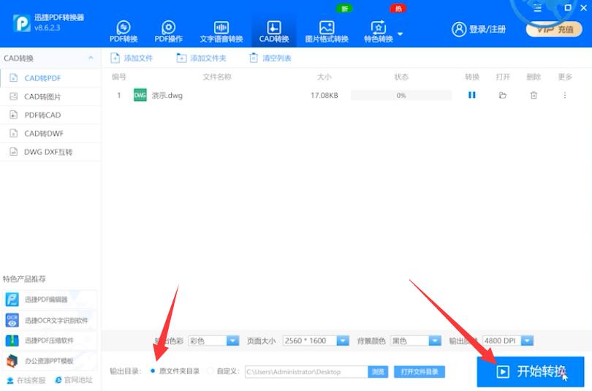The width and height of the screenshot is (592, 391).
Task: Open 迅捷PDF编辑器 recommended product
Action: click(x=49, y=300)
